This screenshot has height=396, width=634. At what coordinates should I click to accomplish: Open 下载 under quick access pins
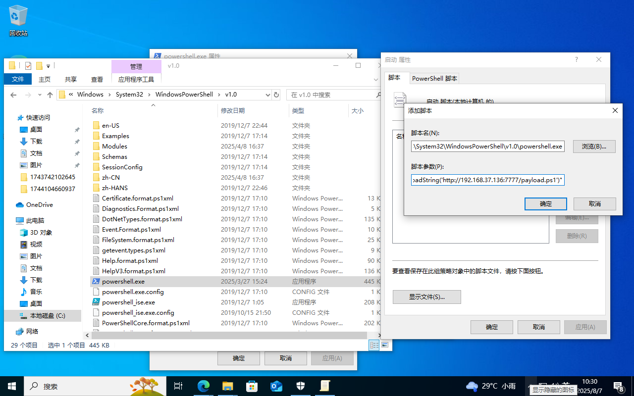pos(36,141)
